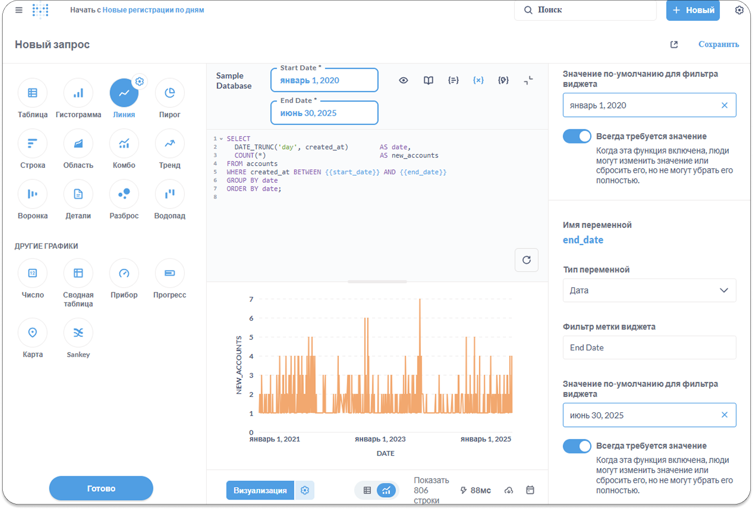The width and height of the screenshot is (753, 509).
Task: Collapse the SELECT statement fold arrow
Action: point(221,139)
